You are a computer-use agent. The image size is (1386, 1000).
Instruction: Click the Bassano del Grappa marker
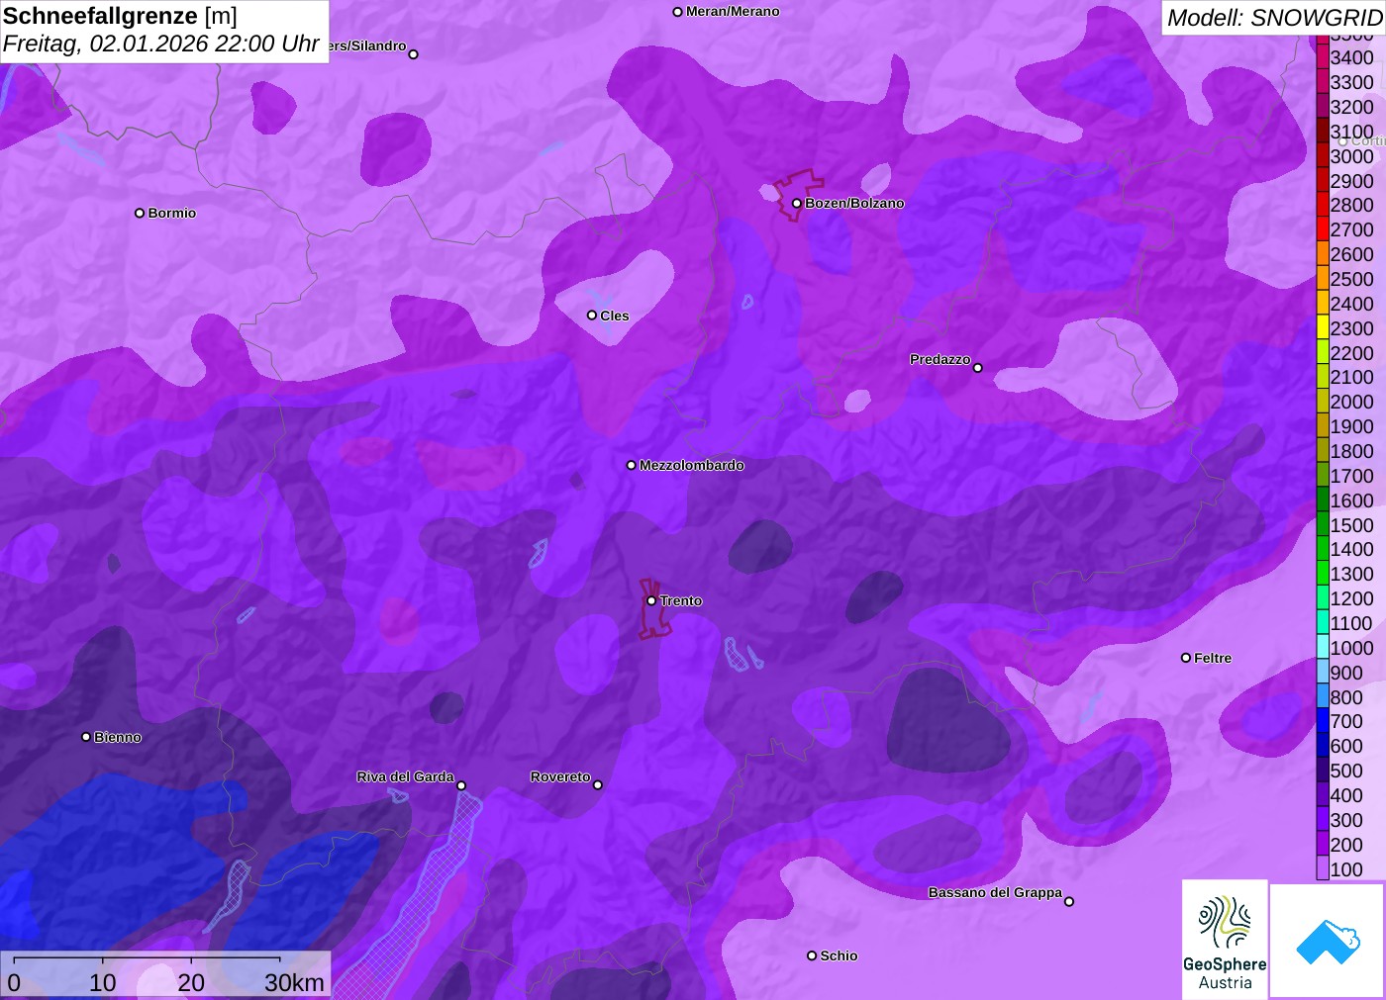click(x=1069, y=901)
